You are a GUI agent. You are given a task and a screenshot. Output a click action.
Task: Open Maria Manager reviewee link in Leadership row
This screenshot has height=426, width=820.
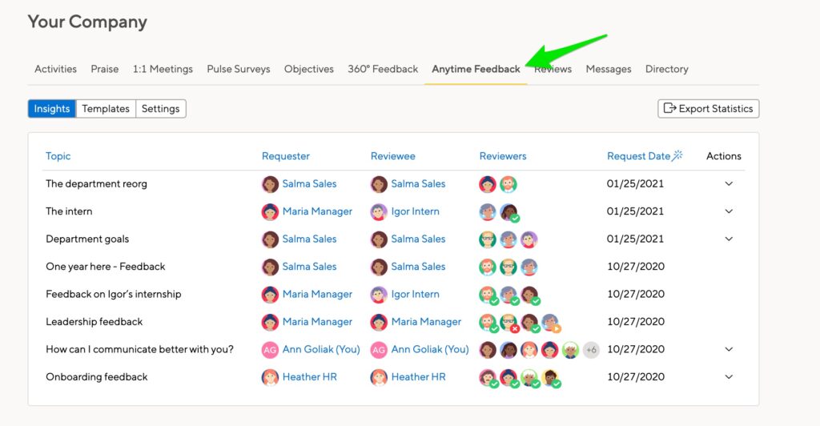point(426,322)
